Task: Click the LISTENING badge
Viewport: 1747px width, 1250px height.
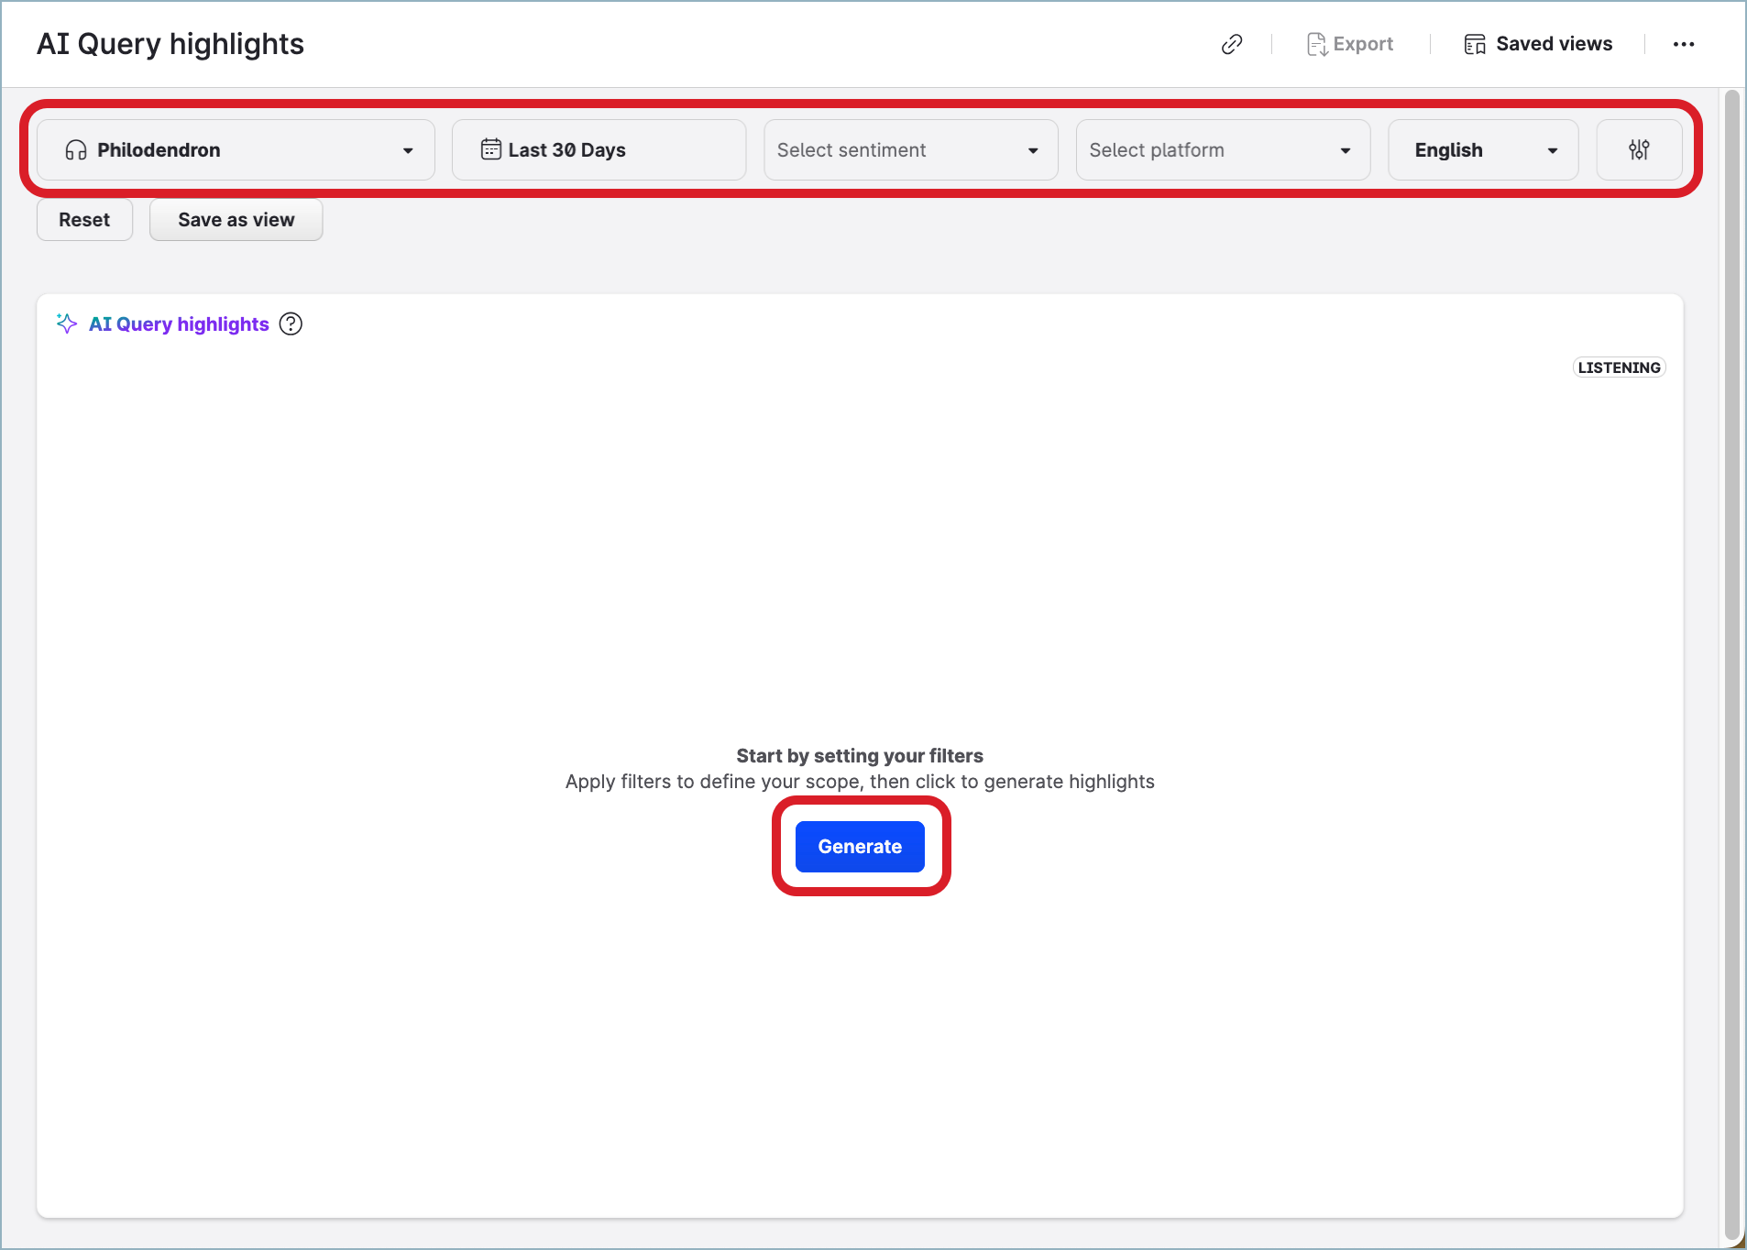Action: 1619,367
